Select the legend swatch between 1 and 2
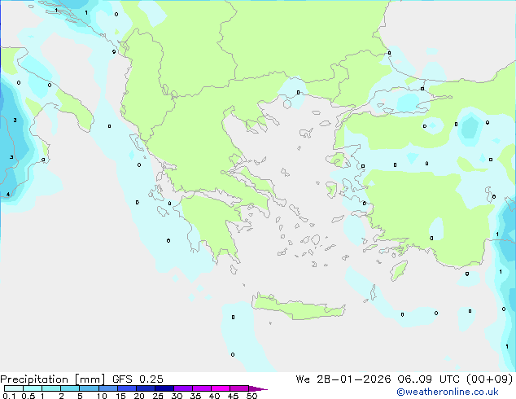The image size is (516, 399). 51,388
